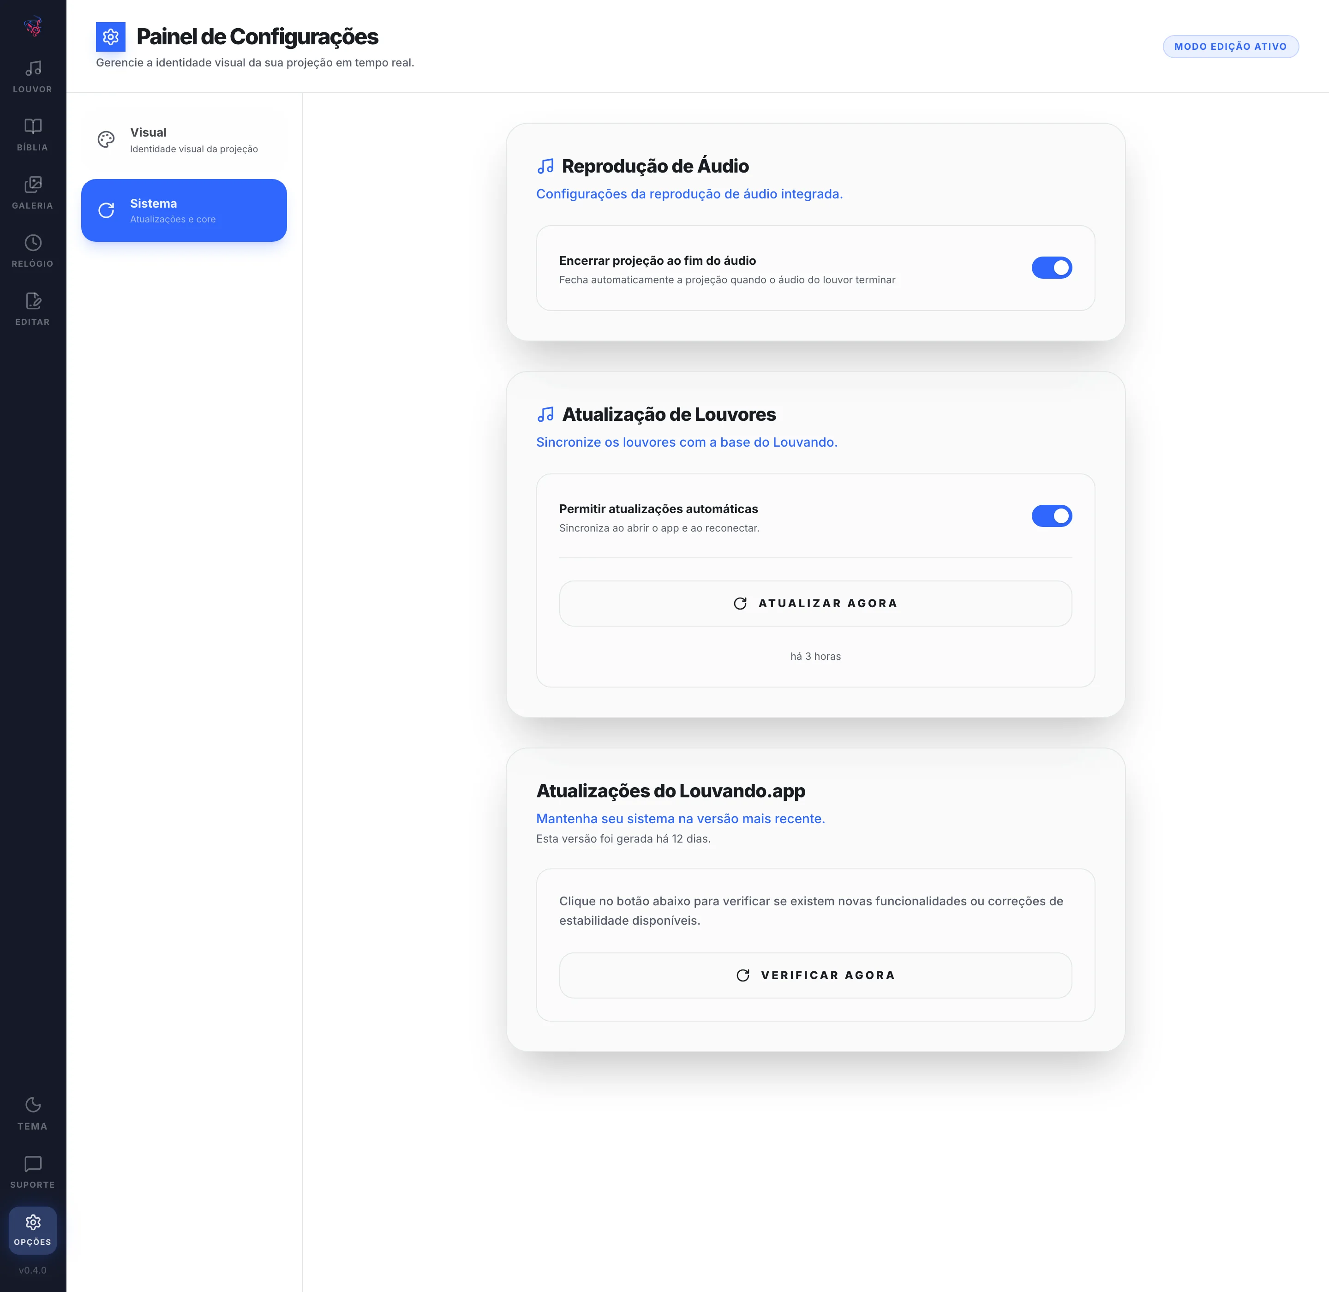Click the music note icon beside Atualização de Louvores
The image size is (1329, 1292).
[545, 415]
